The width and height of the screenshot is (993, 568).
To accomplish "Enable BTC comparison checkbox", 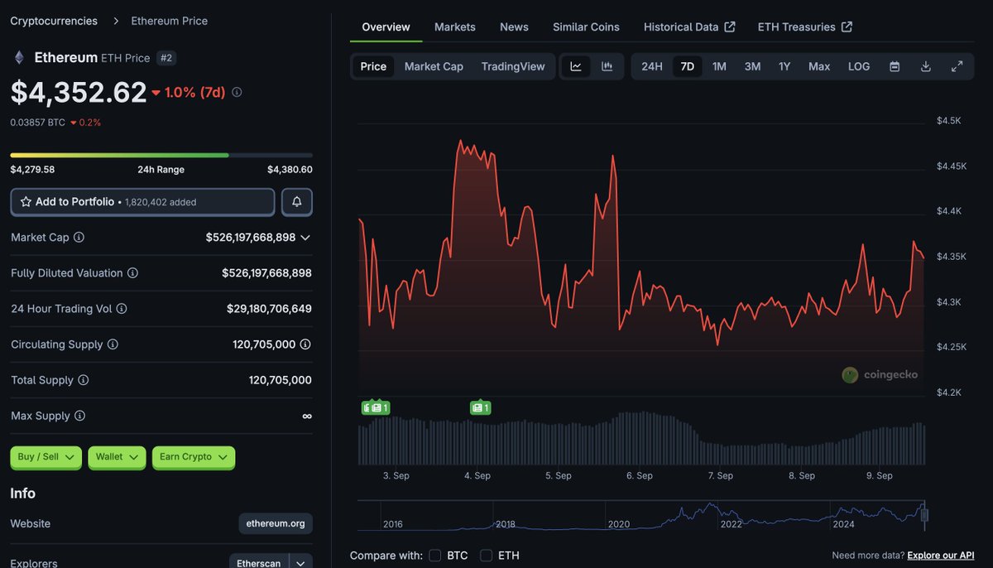I will [434, 556].
